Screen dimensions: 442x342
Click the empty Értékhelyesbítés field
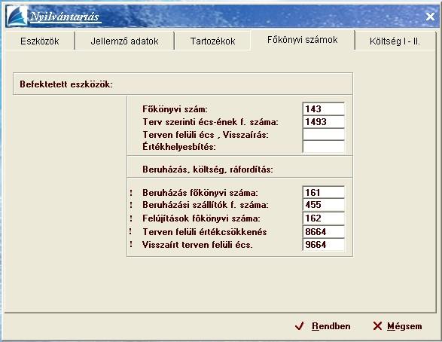[323, 147]
